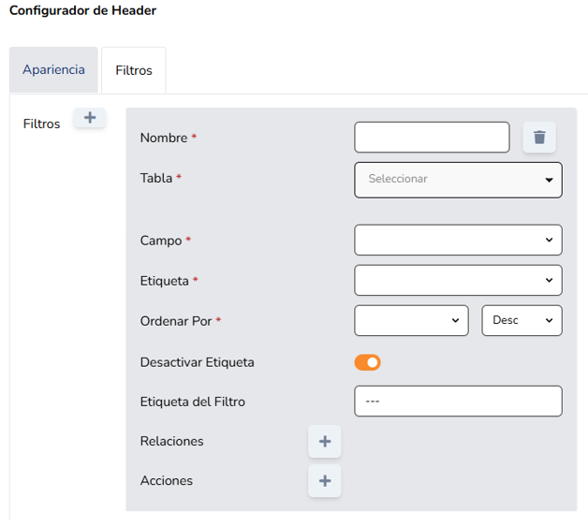Open the Ordenar Por field dropdown
588x526 pixels.
tap(411, 320)
